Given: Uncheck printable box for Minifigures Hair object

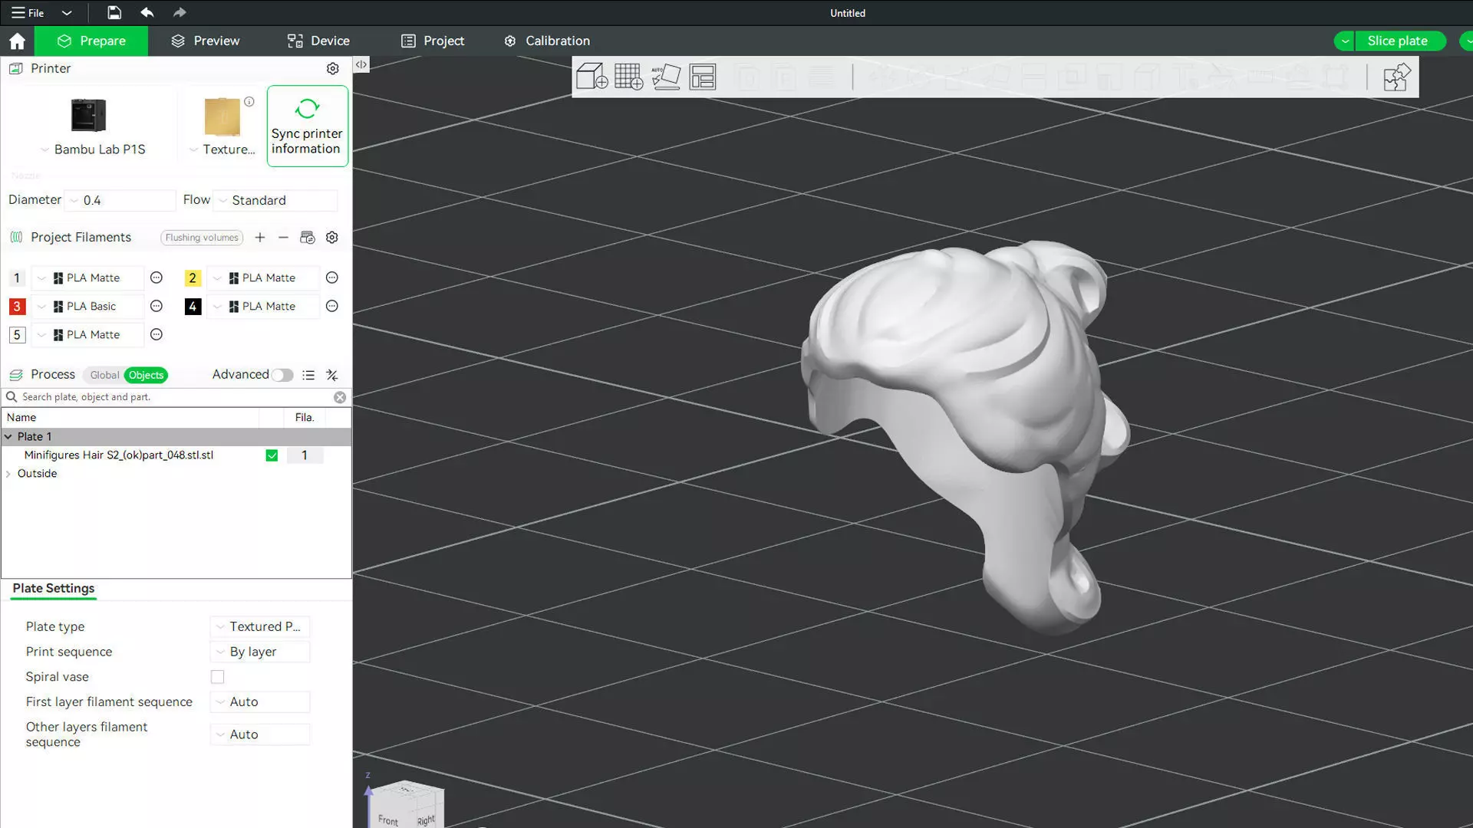Looking at the screenshot, I should coord(272,455).
